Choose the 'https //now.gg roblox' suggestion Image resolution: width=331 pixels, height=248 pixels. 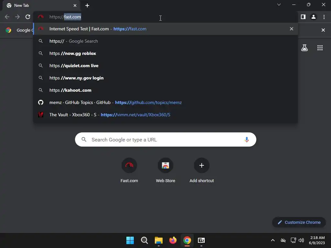coord(165,53)
